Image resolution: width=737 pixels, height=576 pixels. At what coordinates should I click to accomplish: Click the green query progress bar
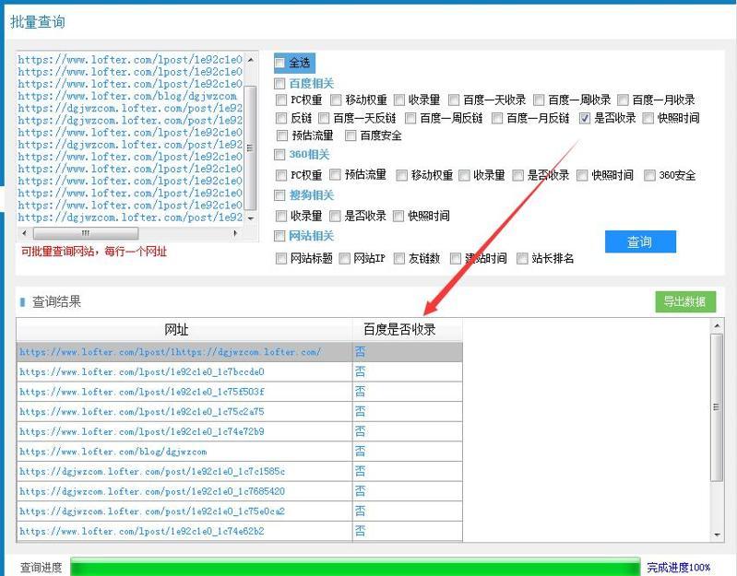point(355,567)
